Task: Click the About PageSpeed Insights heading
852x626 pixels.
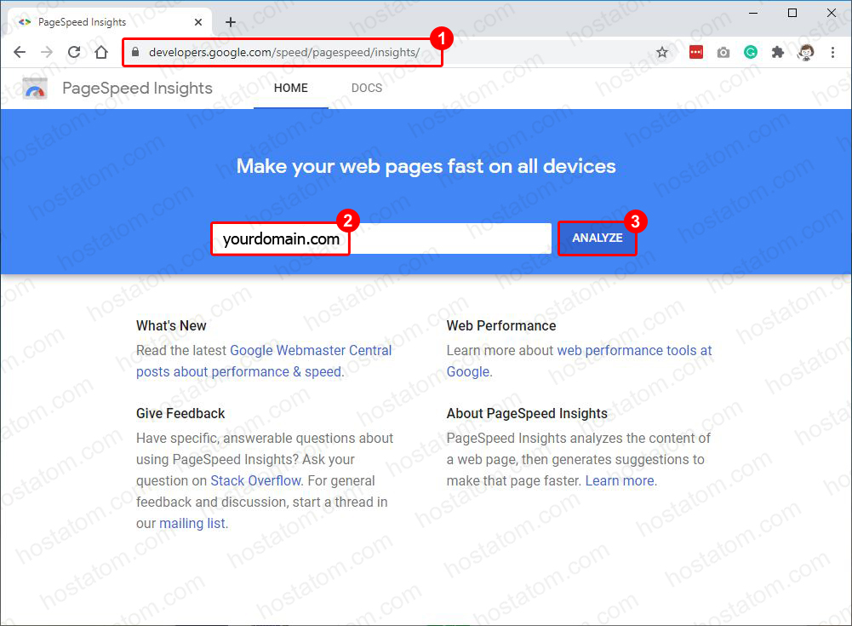Action: click(527, 413)
